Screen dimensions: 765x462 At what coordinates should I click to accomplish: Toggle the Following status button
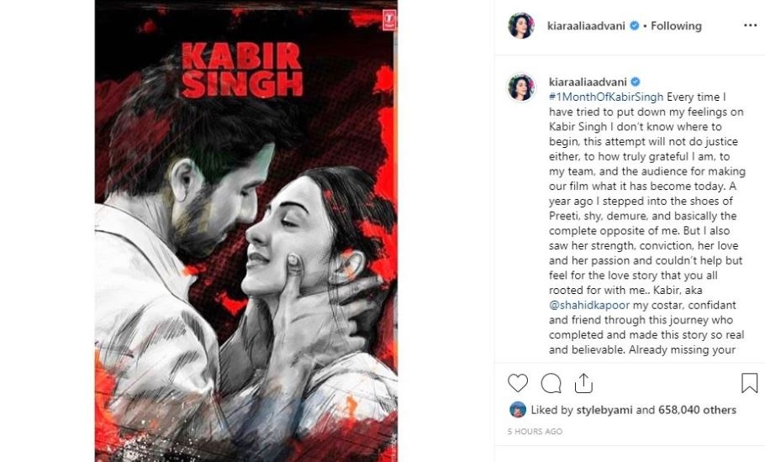(676, 26)
